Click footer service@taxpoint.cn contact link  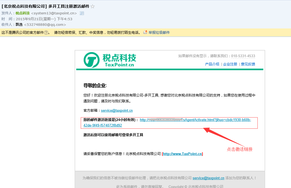click(208, 178)
